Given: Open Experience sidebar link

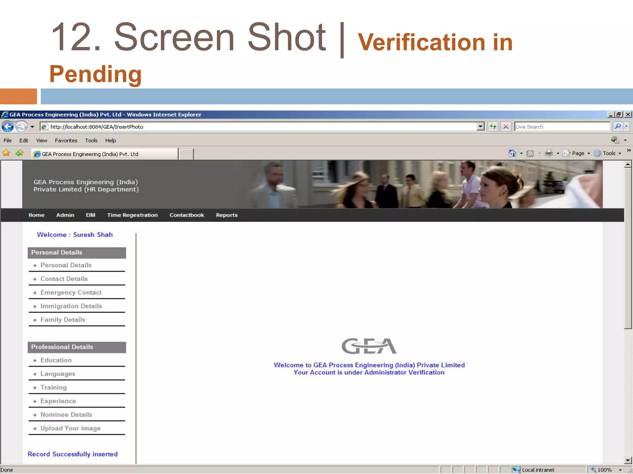Looking at the screenshot, I should coord(58,401).
